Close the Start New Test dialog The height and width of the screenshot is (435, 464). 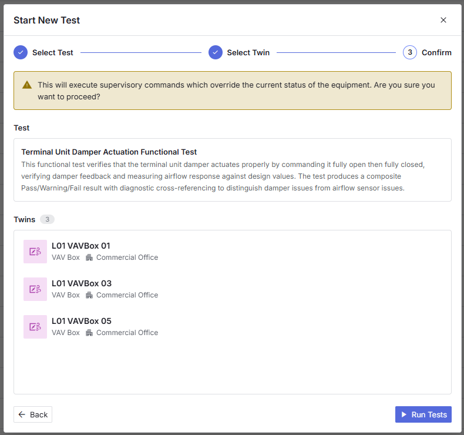coord(443,20)
